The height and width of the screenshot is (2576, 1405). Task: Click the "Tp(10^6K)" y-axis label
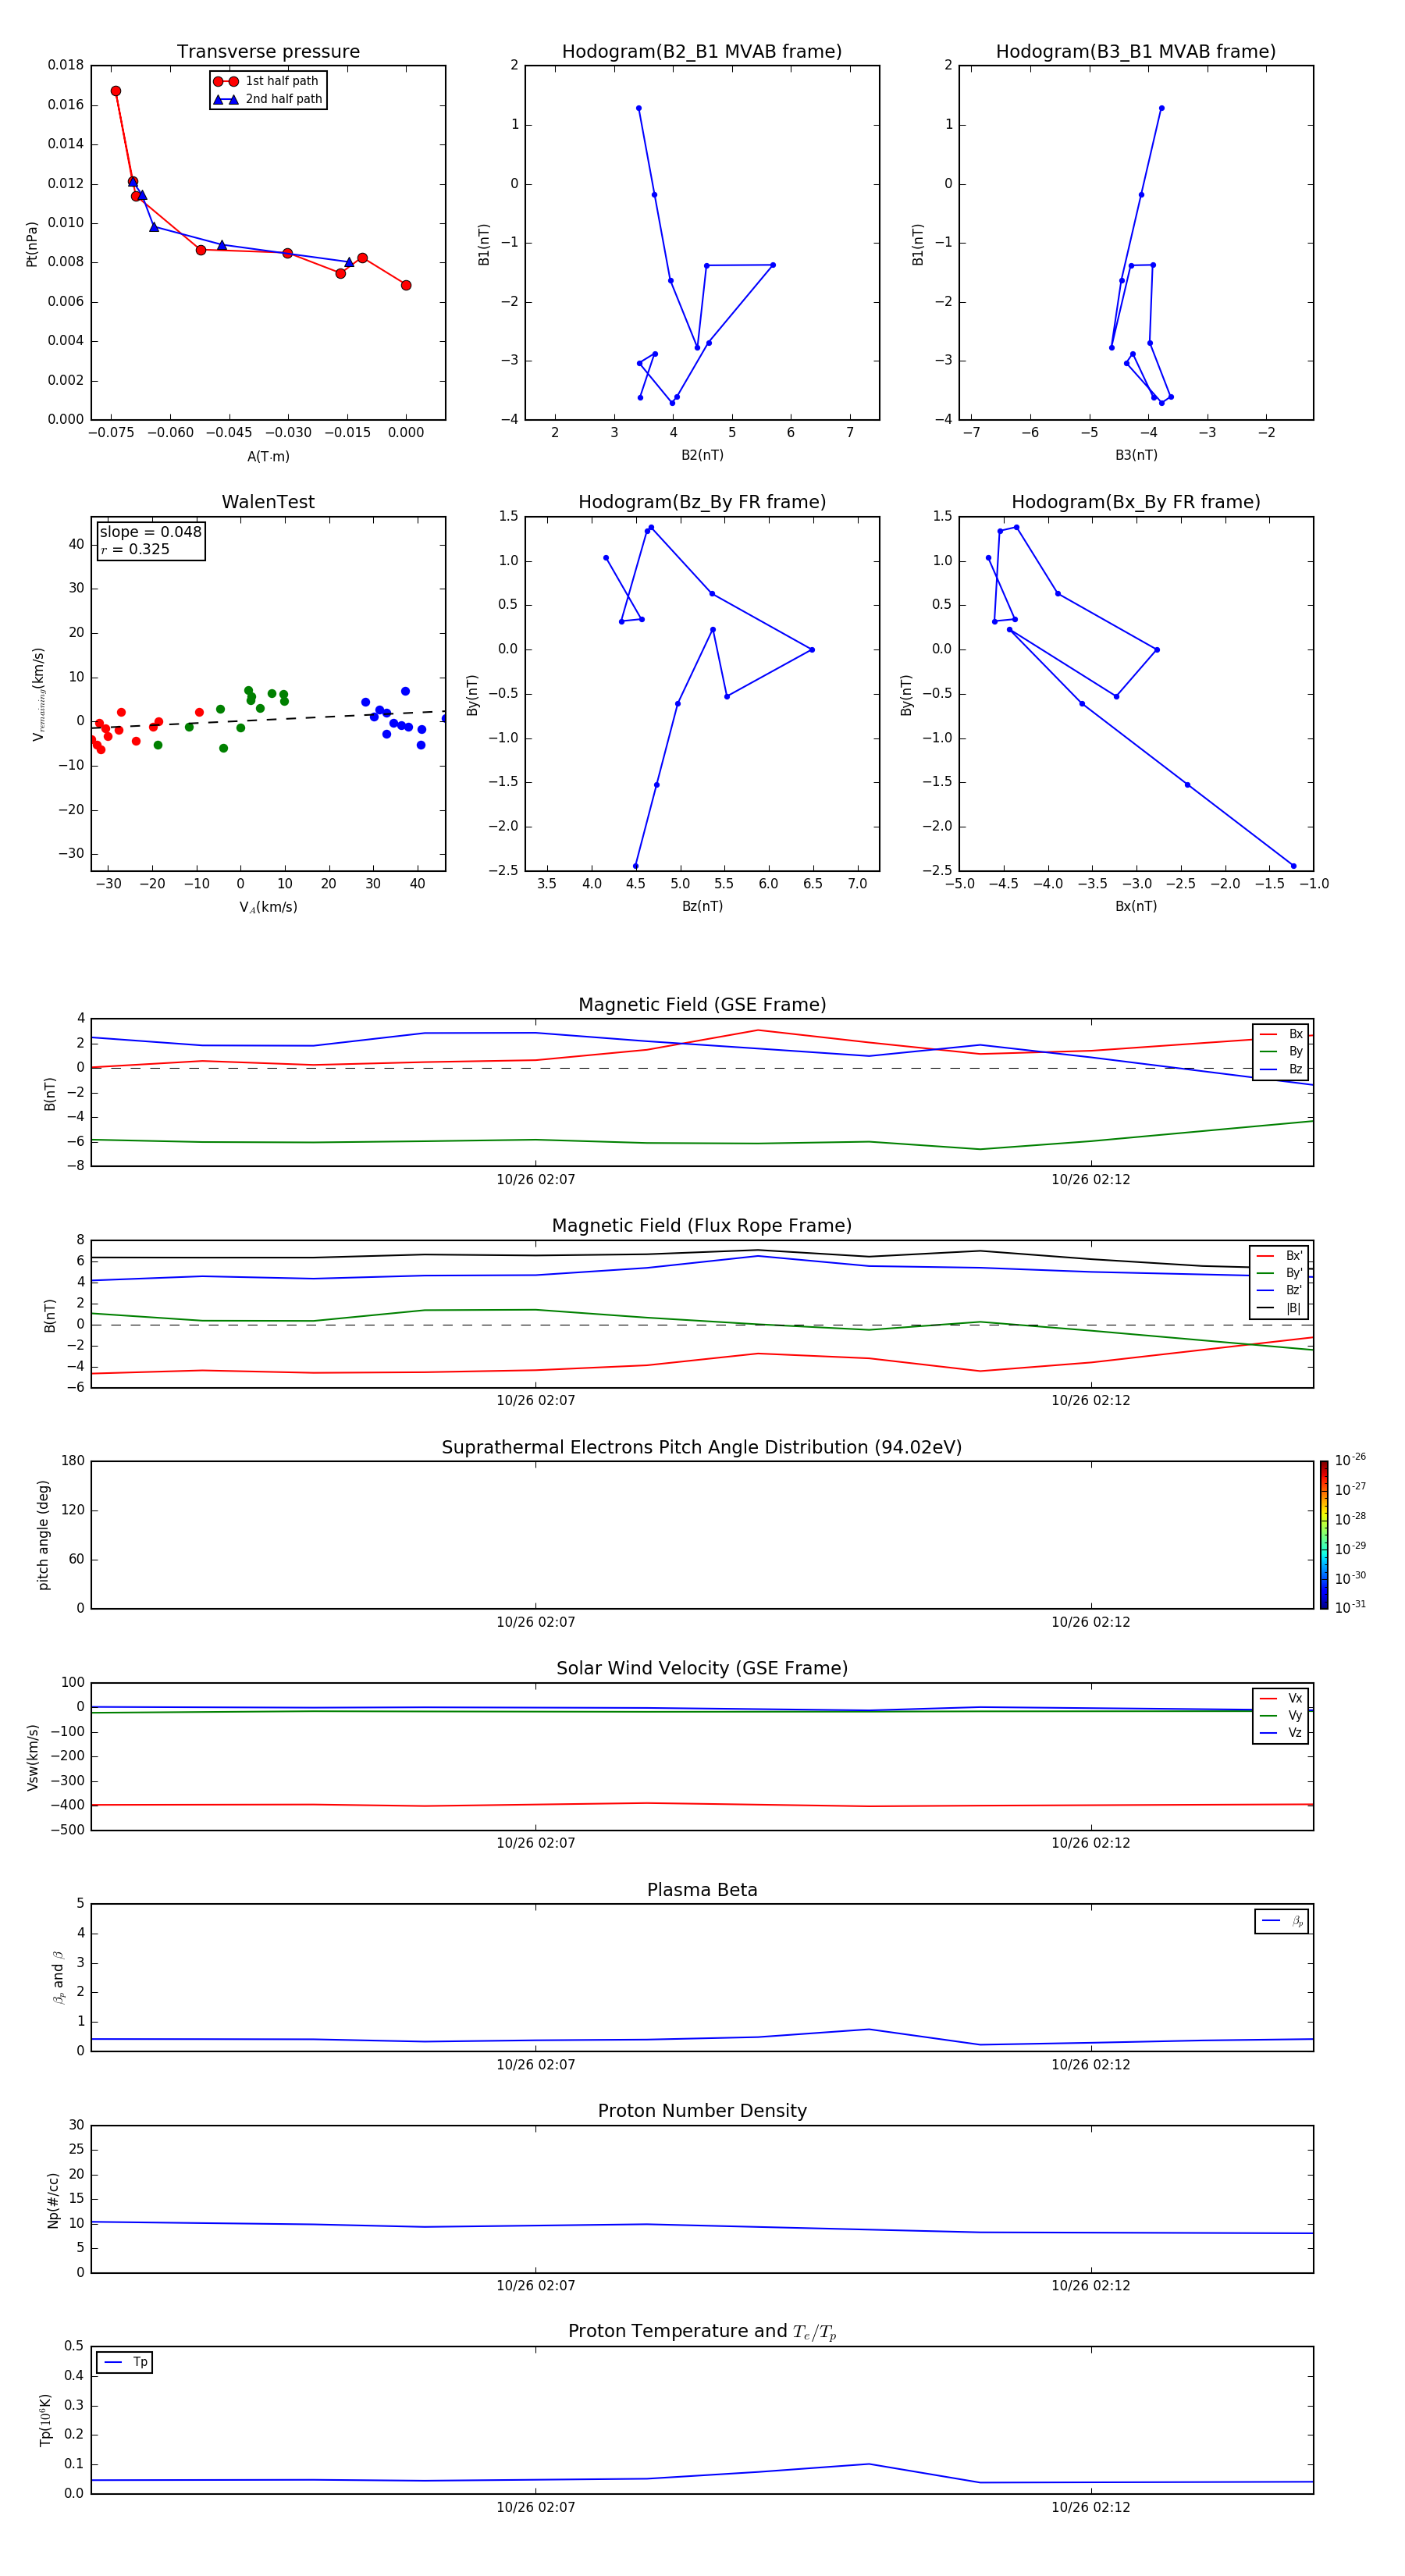[45, 2421]
